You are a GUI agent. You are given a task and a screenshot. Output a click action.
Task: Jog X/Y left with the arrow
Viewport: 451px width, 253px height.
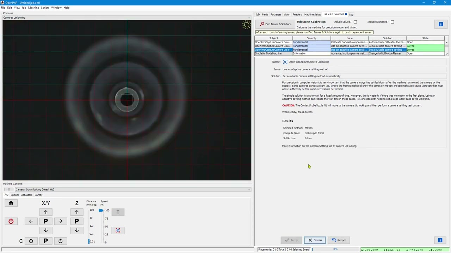click(x=31, y=221)
